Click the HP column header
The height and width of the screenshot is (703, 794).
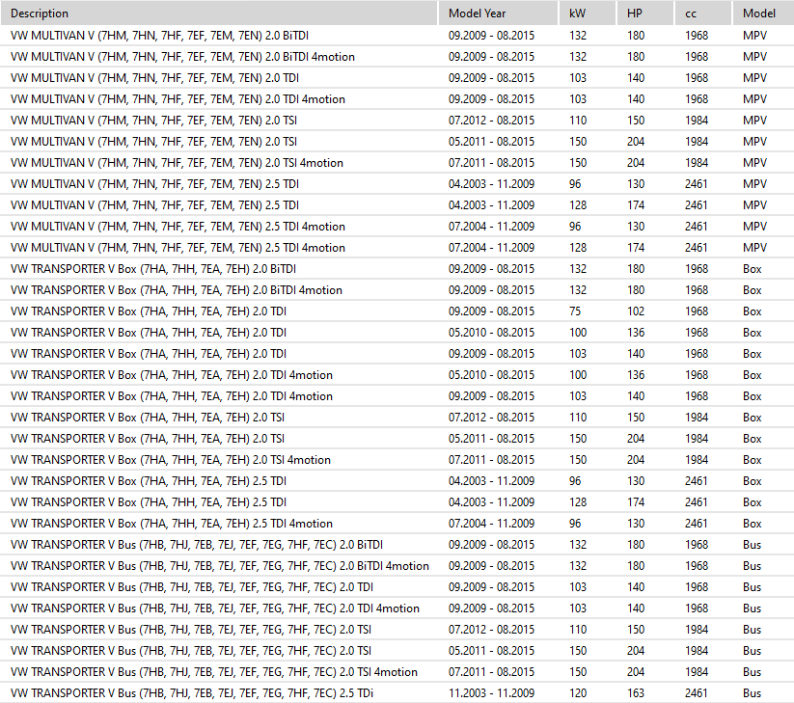coord(645,14)
